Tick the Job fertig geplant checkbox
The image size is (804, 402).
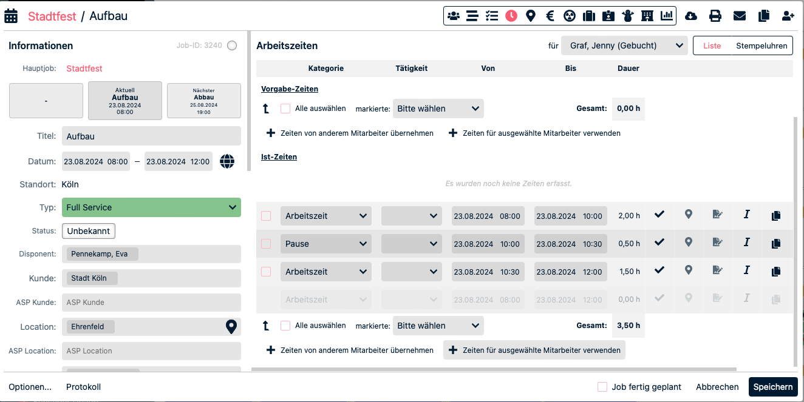pyautogui.click(x=602, y=387)
